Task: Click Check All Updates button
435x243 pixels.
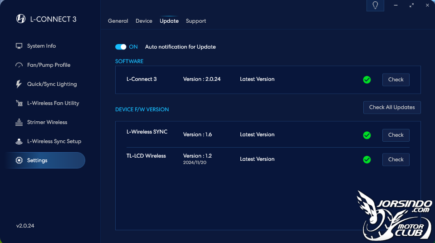Action: (x=392, y=108)
